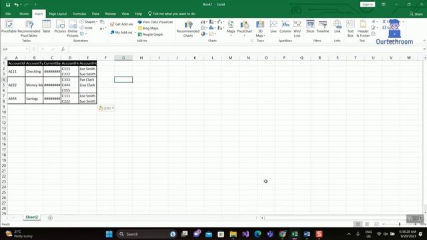Image resolution: width=427 pixels, height=240 pixels.
Task: Switch to Page Layout view in status bar
Action: point(367,224)
